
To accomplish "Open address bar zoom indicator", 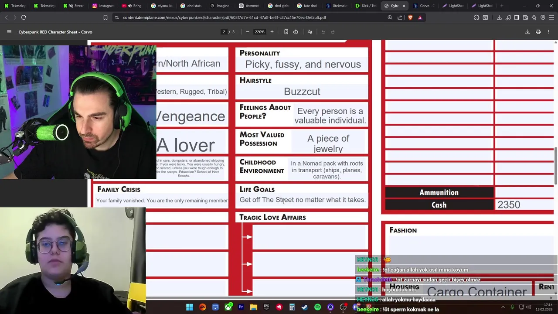I will [390, 17].
